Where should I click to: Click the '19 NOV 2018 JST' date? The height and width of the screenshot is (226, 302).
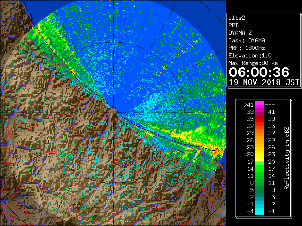(264, 82)
